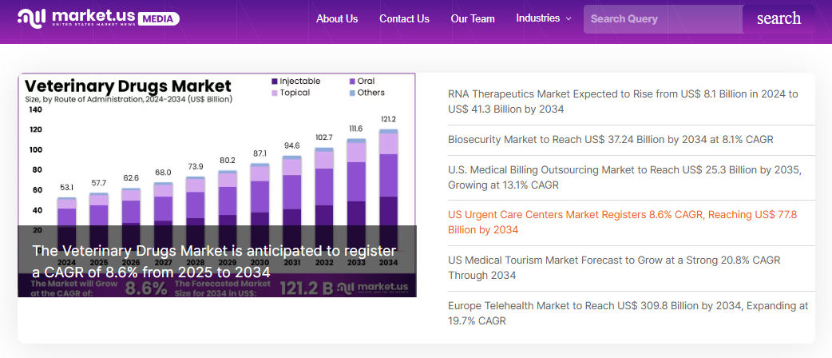Image resolution: width=832 pixels, height=358 pixels.
Task: Go to the Contact Us page
Action: click(x=404, y=18)
